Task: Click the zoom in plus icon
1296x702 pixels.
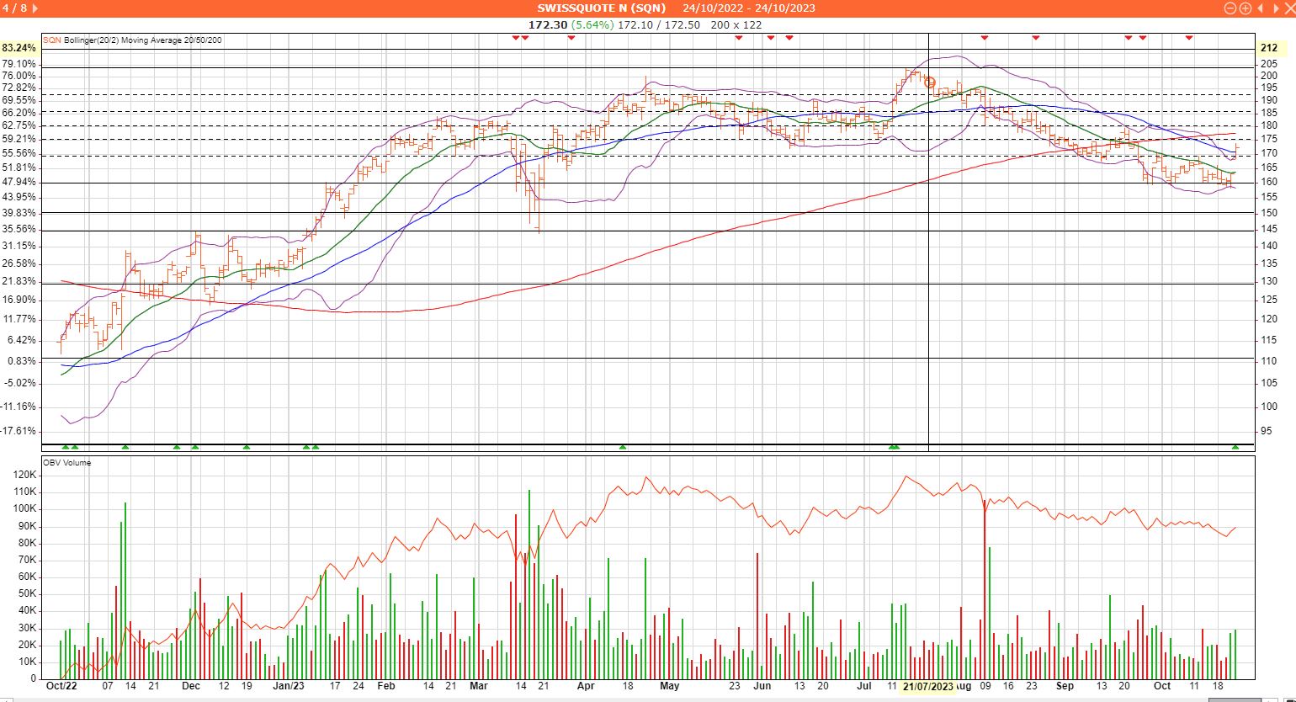Action: tap(1245, 8)
